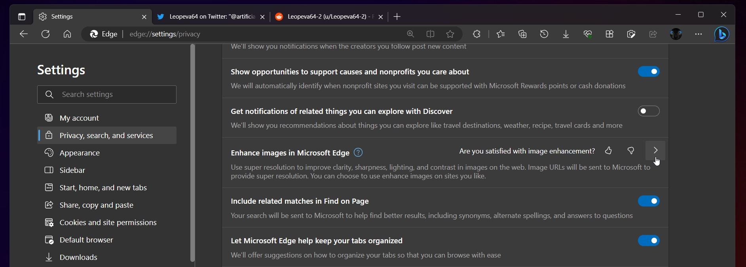The image size is (746, 267).
Task: Open Sidebar settings
Action: pyautogui.click(x=107, y=170)
